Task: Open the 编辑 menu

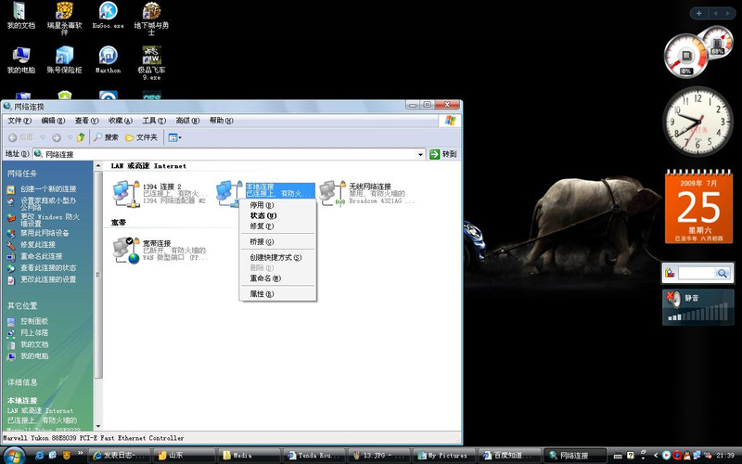Action: 53,121
